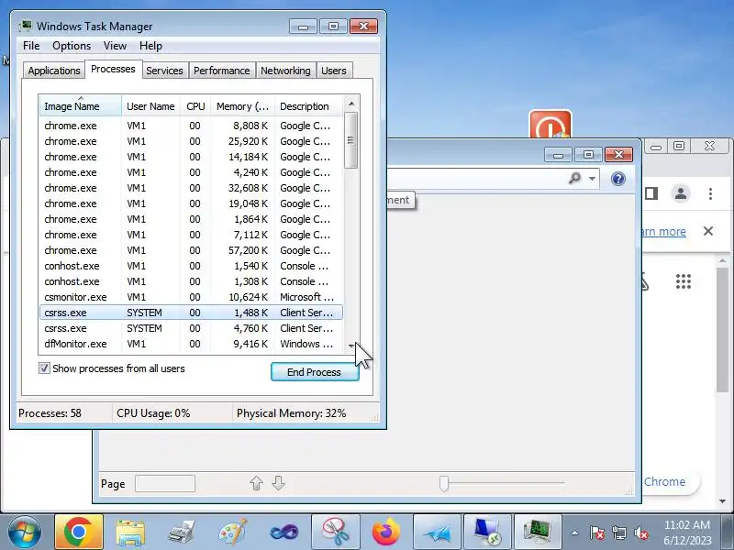Open the printer/fax taskbar icon
The height and width of the screenshot is (550, 734).
181,533
